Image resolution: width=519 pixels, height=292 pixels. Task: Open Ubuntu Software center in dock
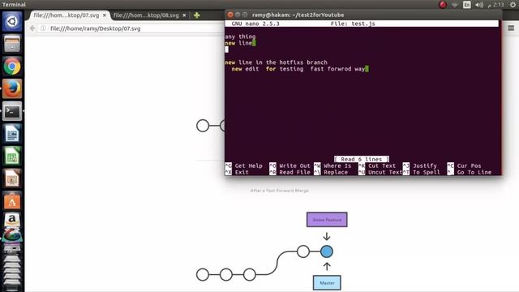[x=12, y=201]
